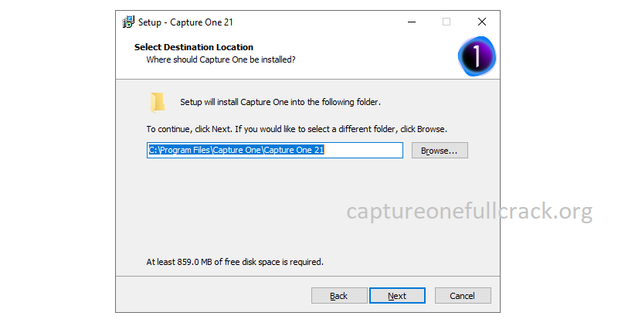The width and height of the screenshot is (618, 326).
Task: Click 'Where should Capture One be installed?' text
Action: [x=221, y=60]
